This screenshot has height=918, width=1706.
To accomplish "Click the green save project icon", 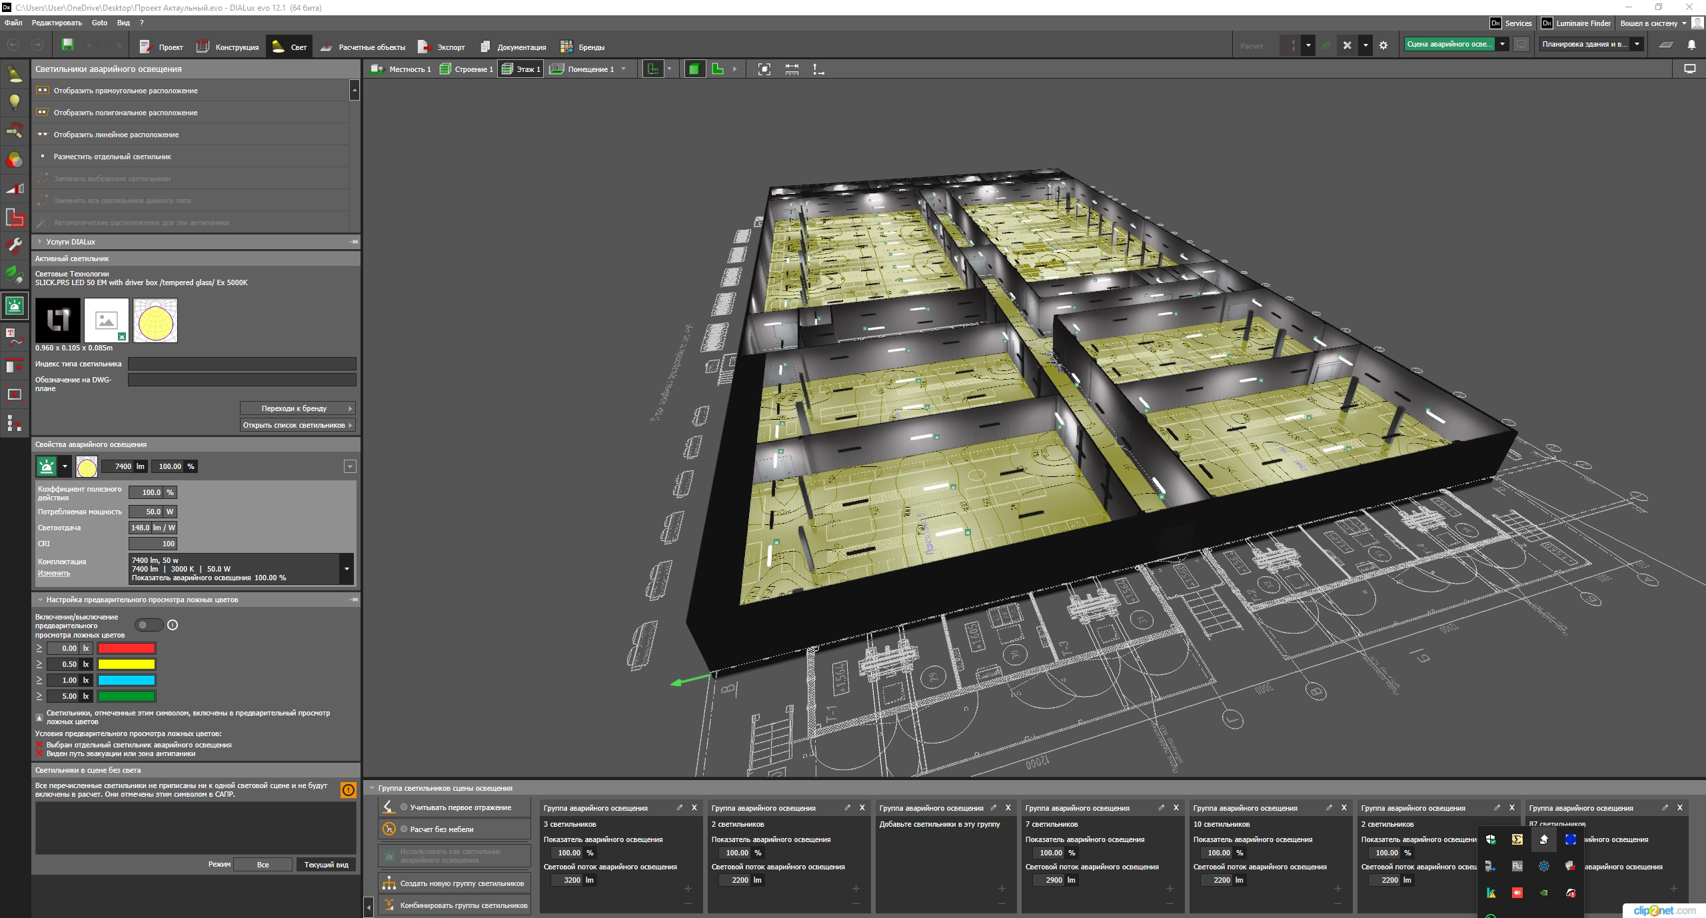I will coord(67,45).
